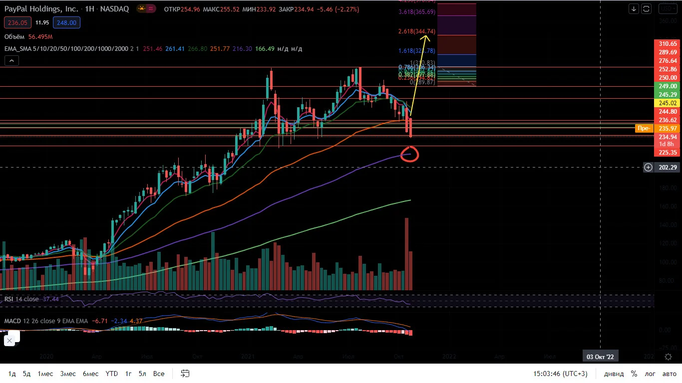
Task: Select the YTD time range
Action: [112, 374]
